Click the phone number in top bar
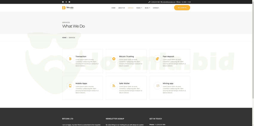Screen dimensions: 254x126 155,2
